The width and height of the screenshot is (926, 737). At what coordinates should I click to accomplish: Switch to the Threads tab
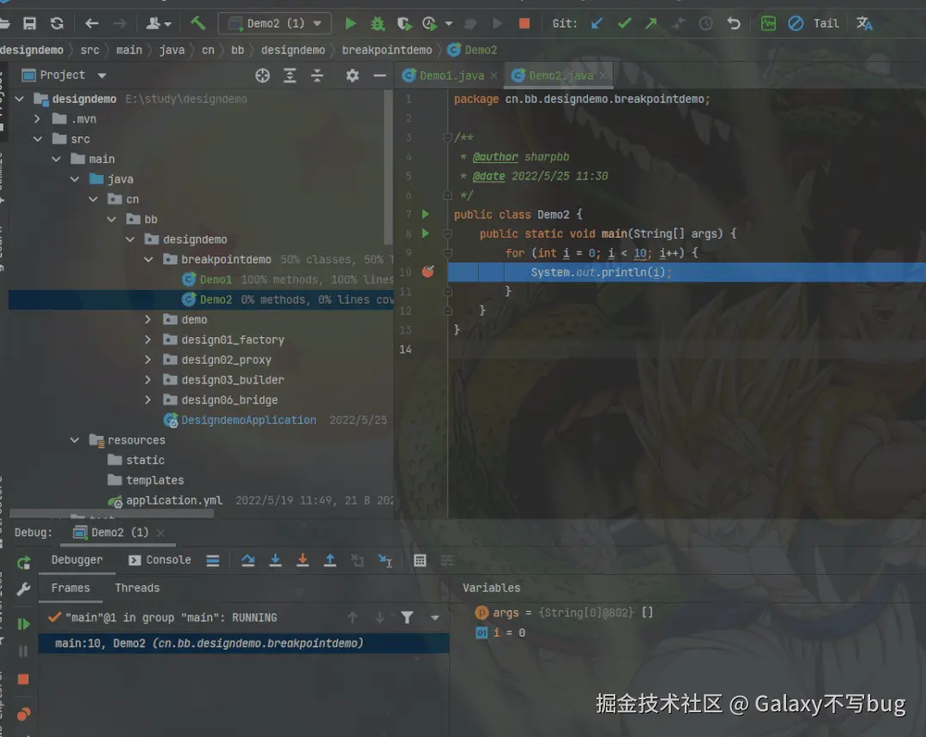137,589
